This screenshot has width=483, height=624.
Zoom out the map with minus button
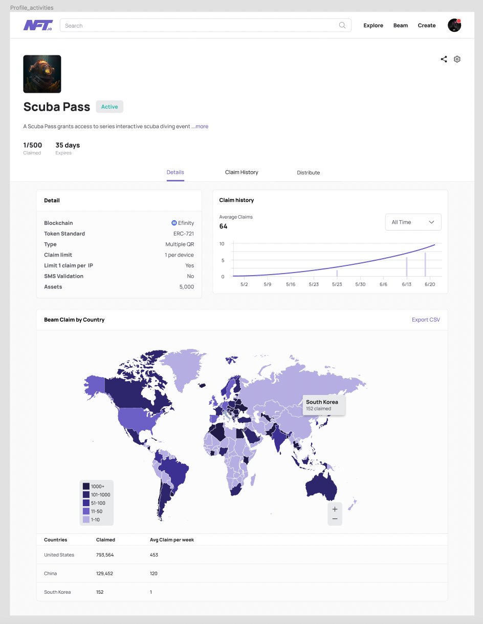pos(335,519)
